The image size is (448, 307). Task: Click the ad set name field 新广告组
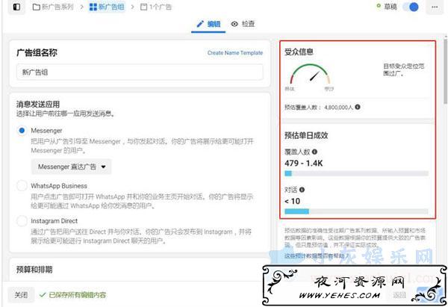coord(140,72)
